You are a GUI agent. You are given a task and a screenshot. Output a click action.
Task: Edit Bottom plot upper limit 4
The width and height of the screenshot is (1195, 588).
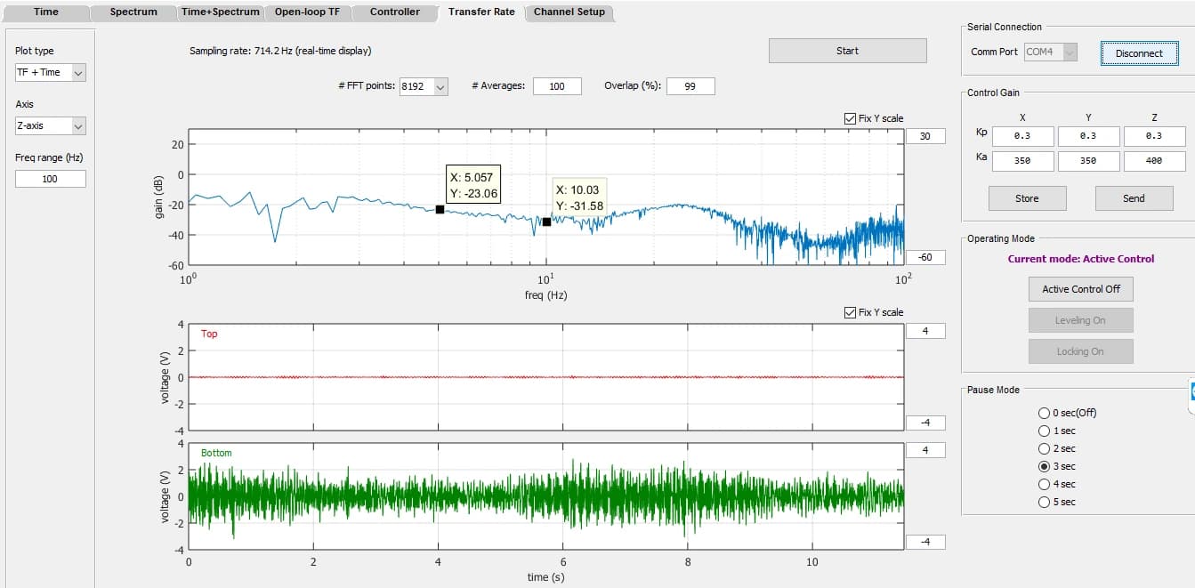click(x=925, y=450)
